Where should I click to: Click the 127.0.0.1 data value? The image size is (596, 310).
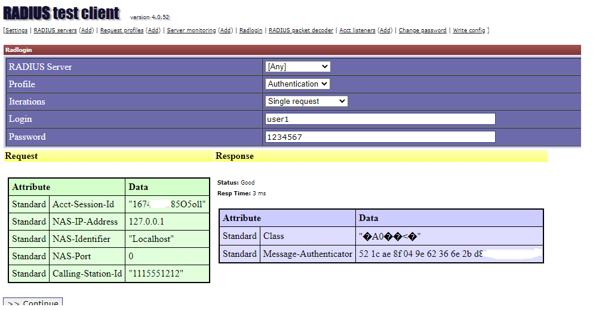pos(146,222)
